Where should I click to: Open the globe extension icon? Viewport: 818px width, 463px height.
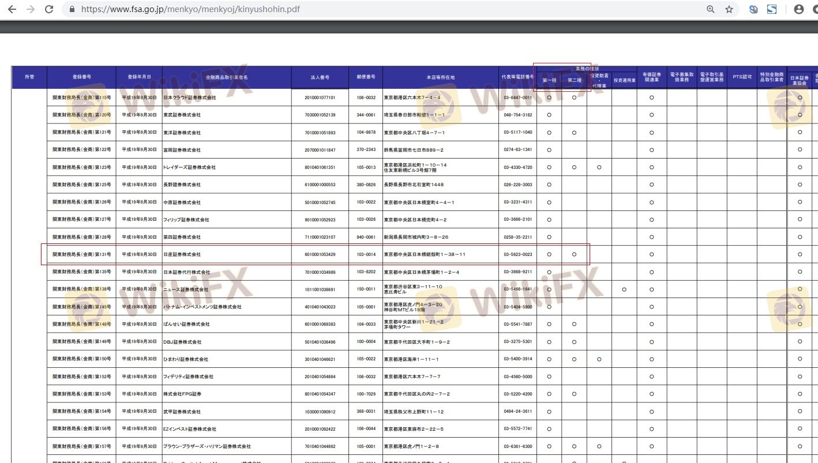click(753, 9)
